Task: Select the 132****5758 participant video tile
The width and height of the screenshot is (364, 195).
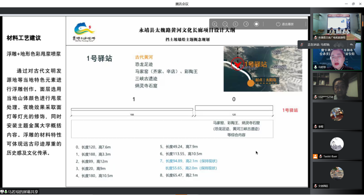Action: [337, 86]
